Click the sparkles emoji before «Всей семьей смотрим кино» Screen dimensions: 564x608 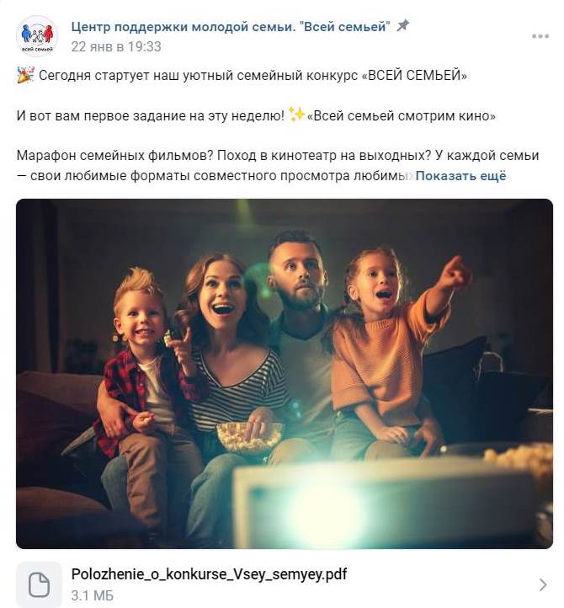(x=297, y=115)
